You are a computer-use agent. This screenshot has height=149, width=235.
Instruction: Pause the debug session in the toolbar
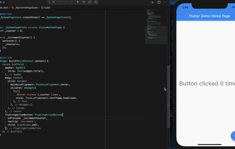point(54,2)
